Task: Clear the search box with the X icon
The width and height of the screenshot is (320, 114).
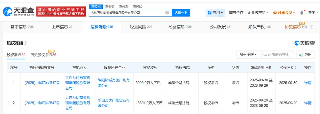Action: tap(167, 13)
